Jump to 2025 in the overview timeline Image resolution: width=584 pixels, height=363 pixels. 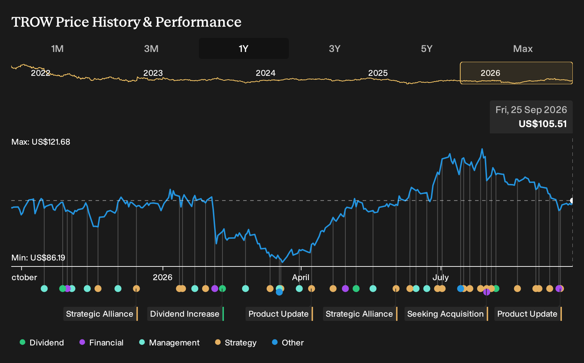[x=378, y=73]
